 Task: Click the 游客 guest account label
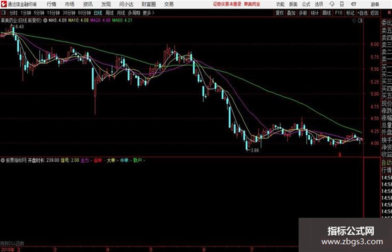tap(375, 4)
